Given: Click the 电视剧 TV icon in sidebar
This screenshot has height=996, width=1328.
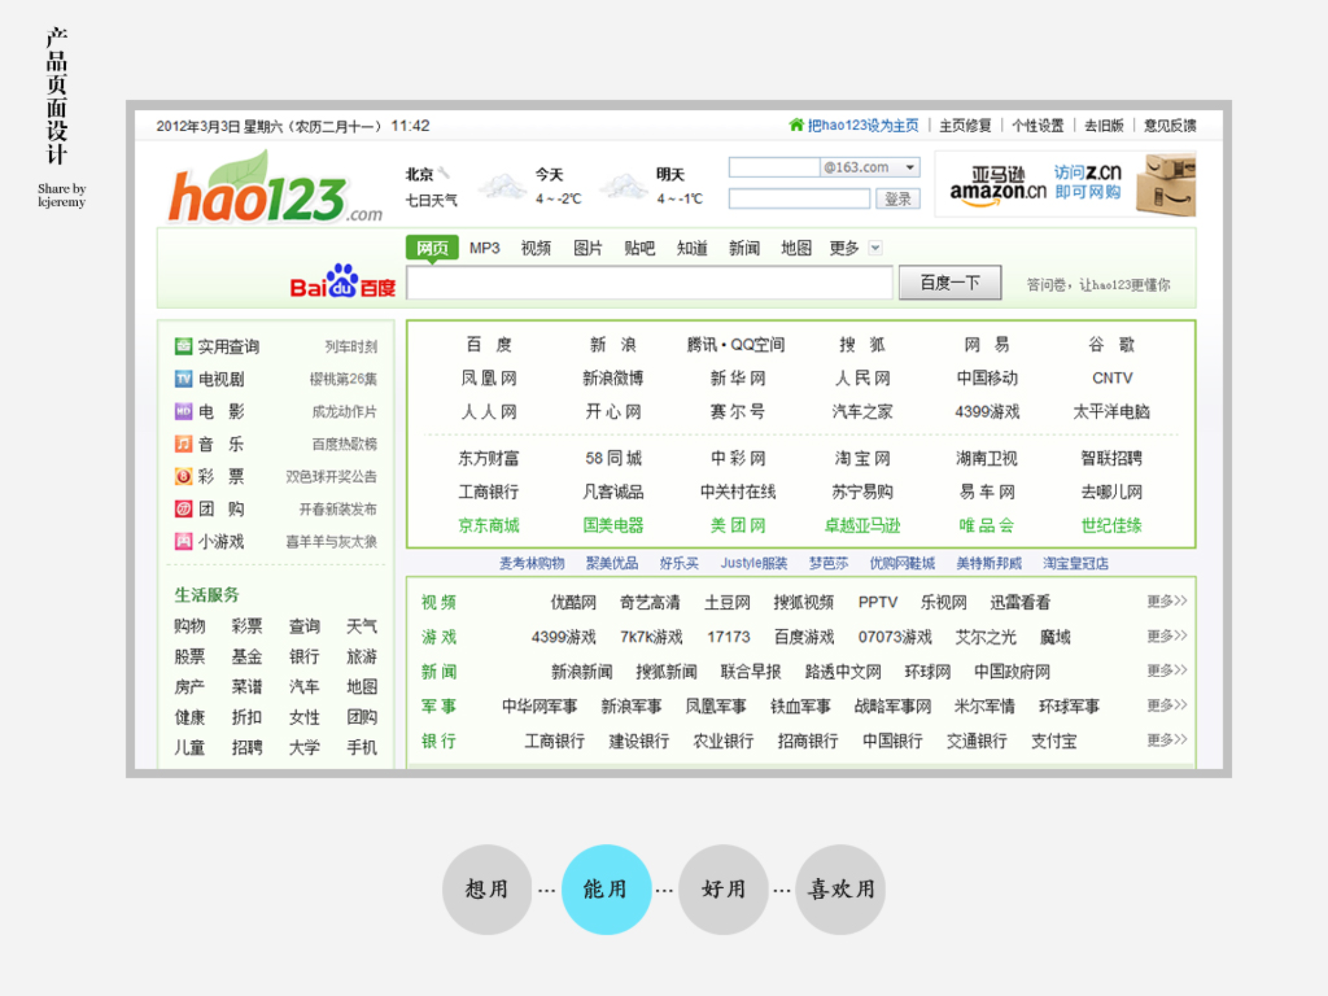Looking at the screenshot, I should (183, 379).
